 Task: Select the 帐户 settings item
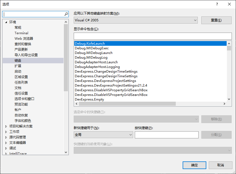(18, 110)
